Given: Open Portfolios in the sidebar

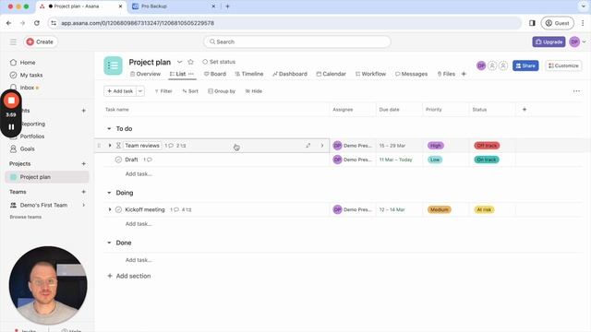Looking at the screenshot, I should tap(31, 136).
